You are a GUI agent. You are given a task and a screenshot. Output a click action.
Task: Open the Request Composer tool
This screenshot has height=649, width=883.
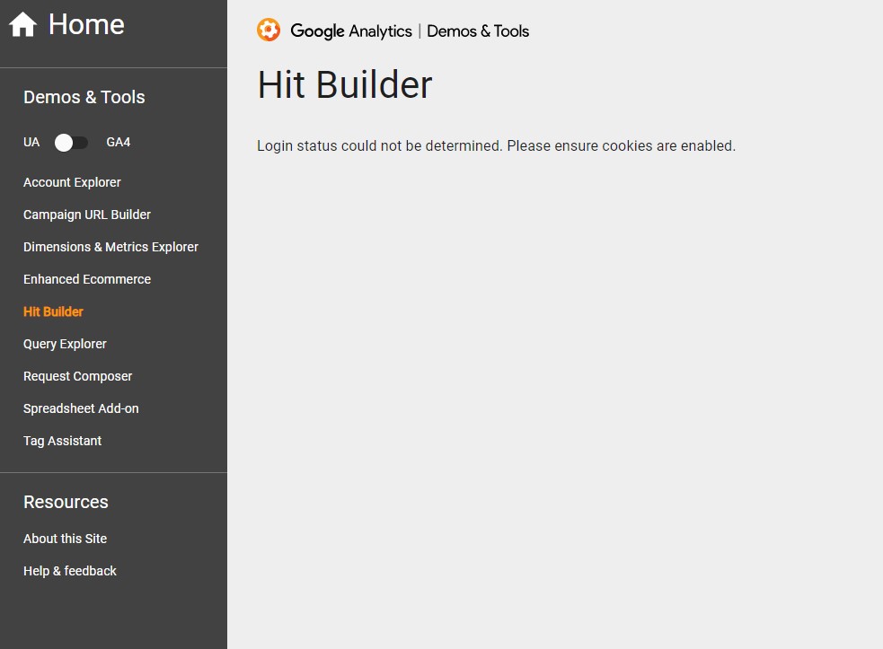(x=77, y=376)
